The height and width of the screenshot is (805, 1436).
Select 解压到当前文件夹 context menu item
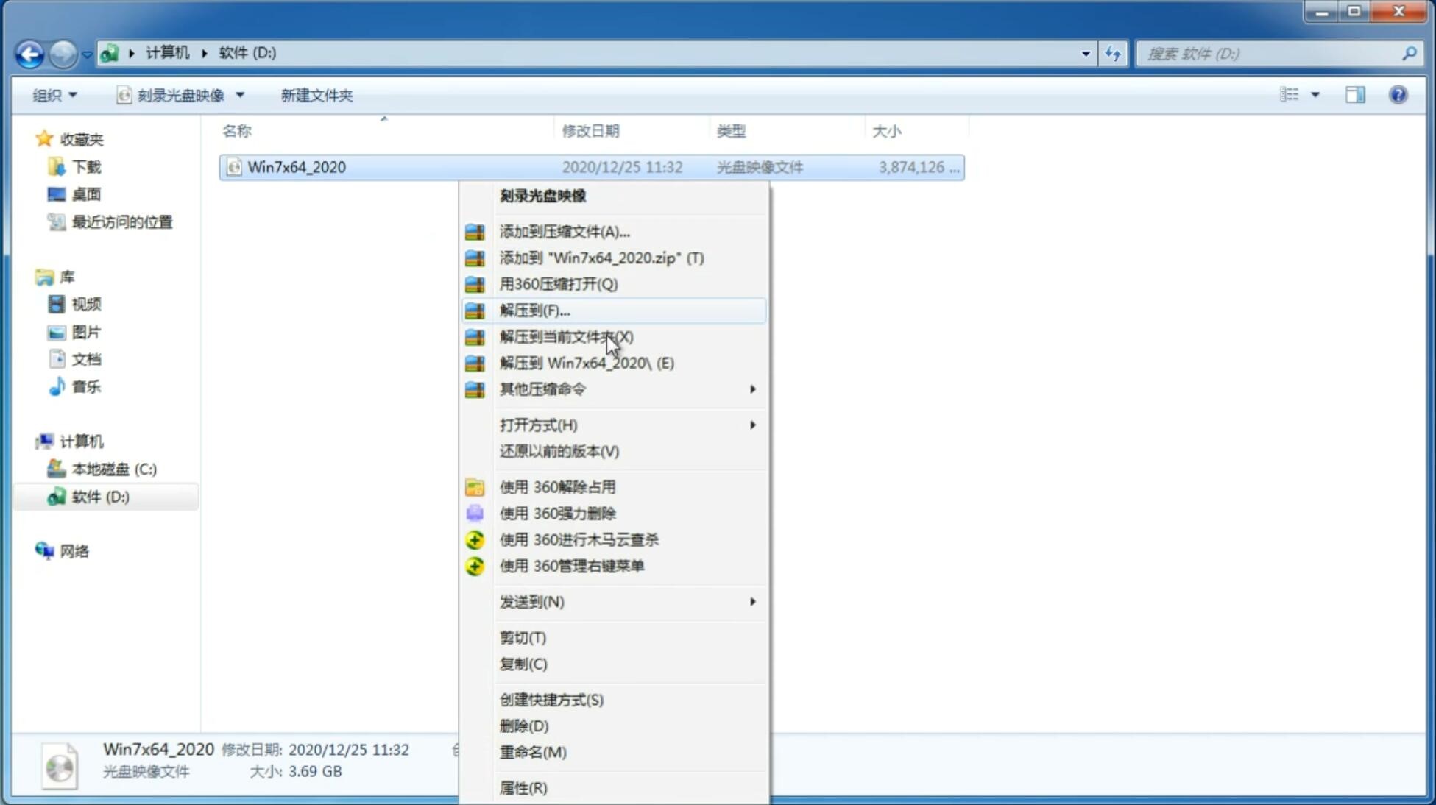pyautogui.click(x=567, y=336)
